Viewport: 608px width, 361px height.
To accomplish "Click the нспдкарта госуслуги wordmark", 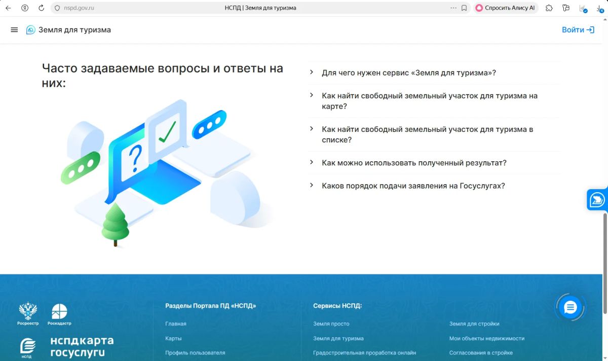I will [x=82, y=346].
